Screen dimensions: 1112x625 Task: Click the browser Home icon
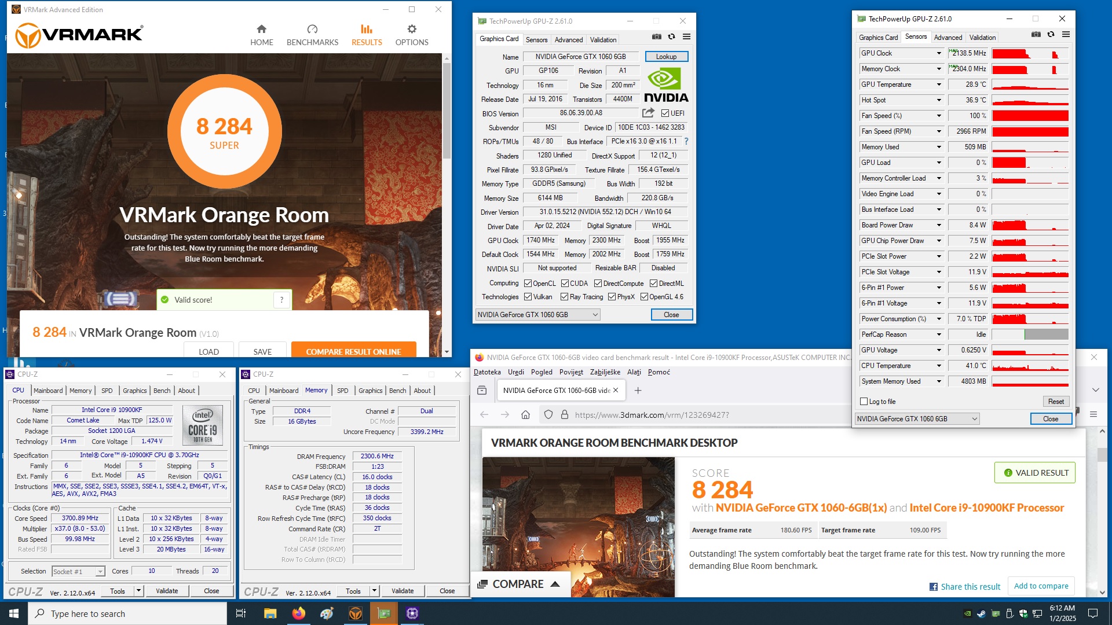point(525,414)
